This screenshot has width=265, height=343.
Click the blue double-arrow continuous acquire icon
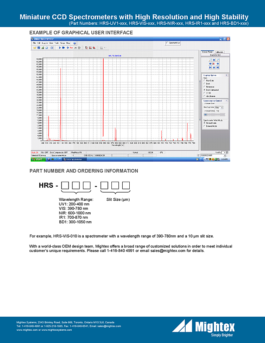(x=64, y=48)
